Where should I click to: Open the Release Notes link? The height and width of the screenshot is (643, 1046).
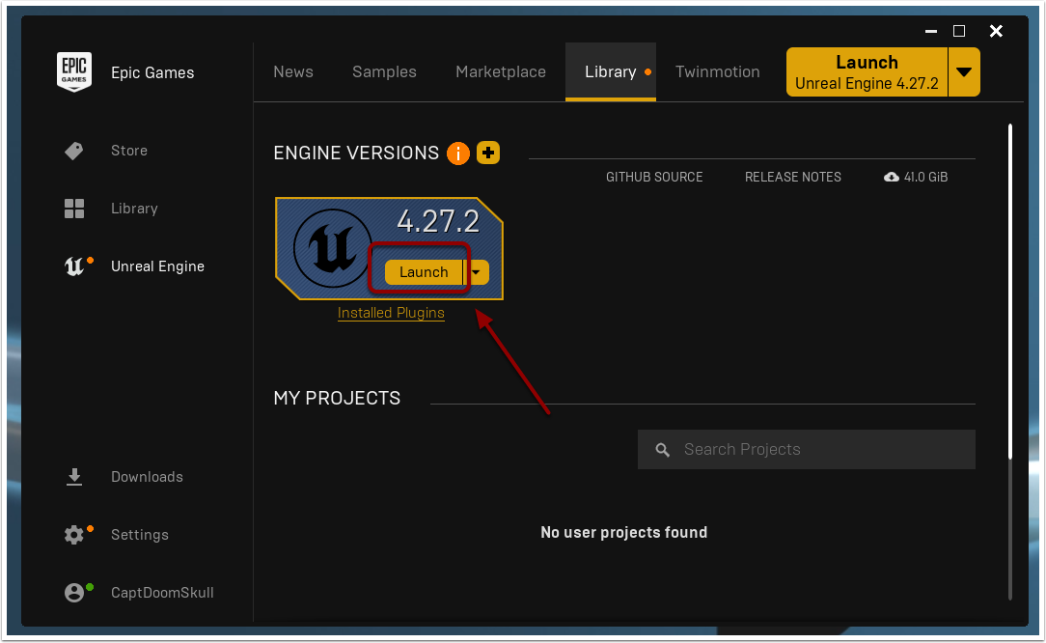[x=793, y=177]
